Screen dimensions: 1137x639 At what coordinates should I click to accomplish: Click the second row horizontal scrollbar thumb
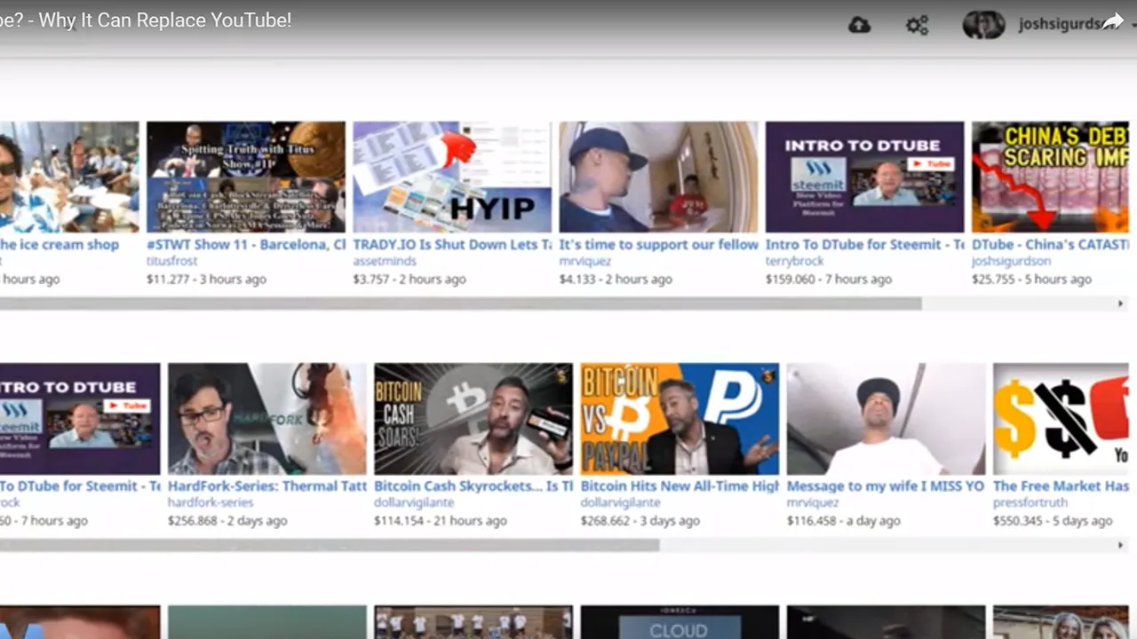329,545
